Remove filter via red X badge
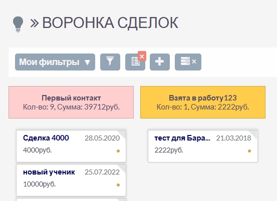Image resolution: width=277 pixels, height=201 pixels. [142, 56]
